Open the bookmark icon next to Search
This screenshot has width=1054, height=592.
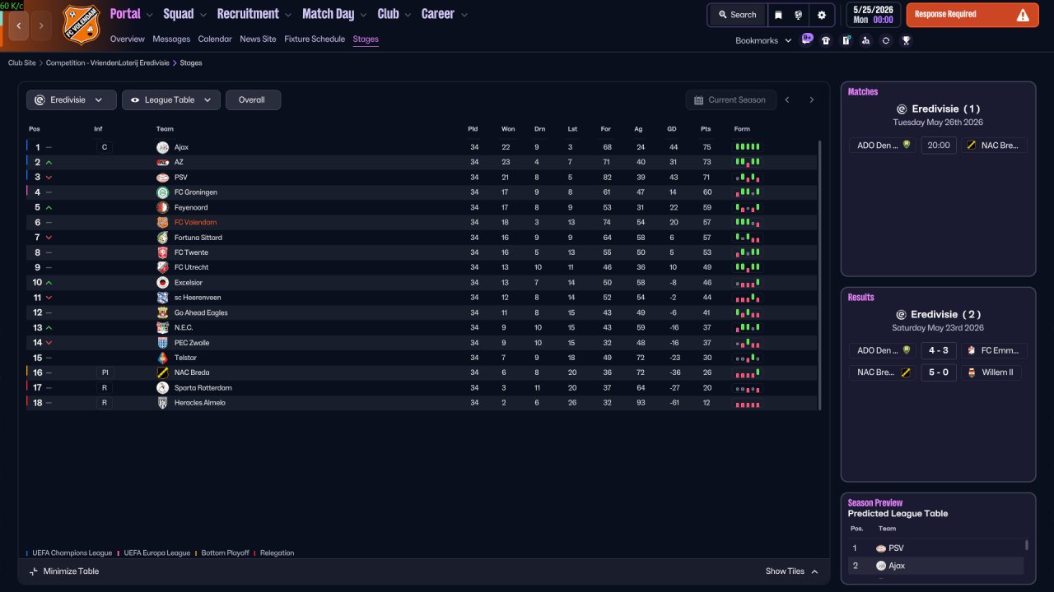click(779, 15)
